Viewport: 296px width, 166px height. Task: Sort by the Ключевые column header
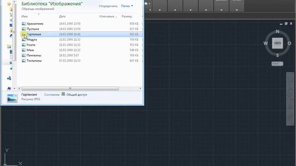[109, 17]
